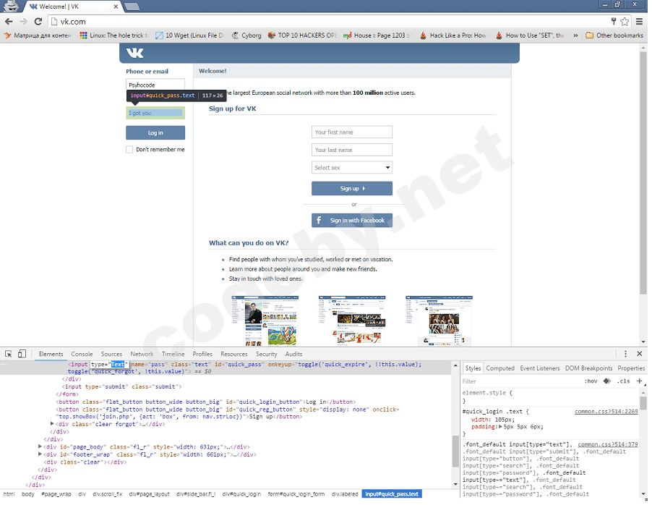
Task: Activate DevTools element inspector icon
Action: [9, 354]
